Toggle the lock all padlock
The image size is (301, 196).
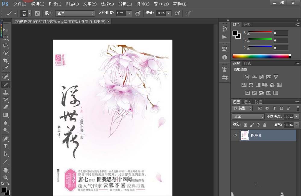pos(265,125)
